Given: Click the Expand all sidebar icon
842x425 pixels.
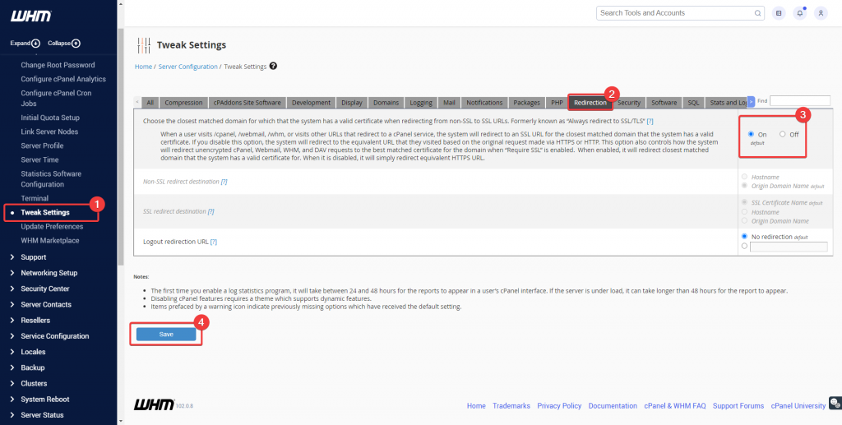Looking at the screenshot, I should point(36,44).
